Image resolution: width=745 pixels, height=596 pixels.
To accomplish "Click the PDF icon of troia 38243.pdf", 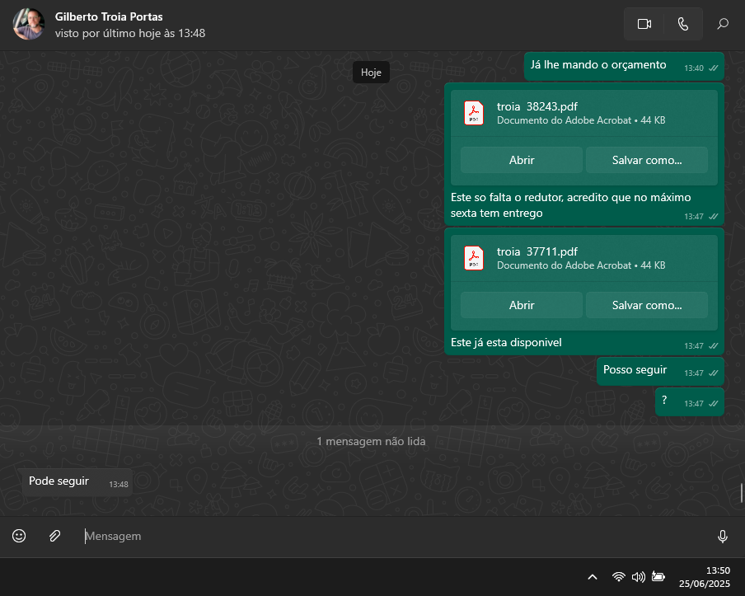I will coord(474,113).
